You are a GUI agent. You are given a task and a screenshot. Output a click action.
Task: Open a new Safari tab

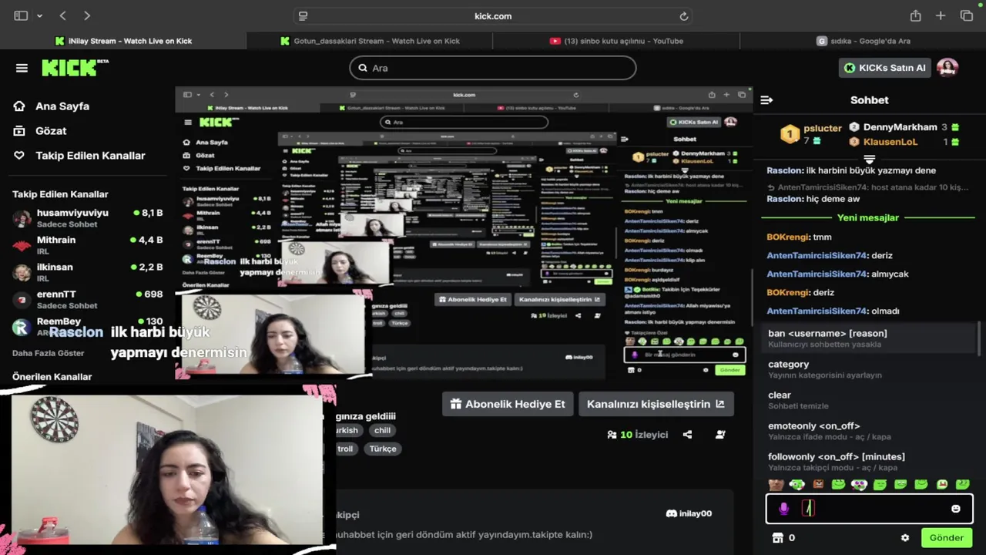click(x=941, y=15)
